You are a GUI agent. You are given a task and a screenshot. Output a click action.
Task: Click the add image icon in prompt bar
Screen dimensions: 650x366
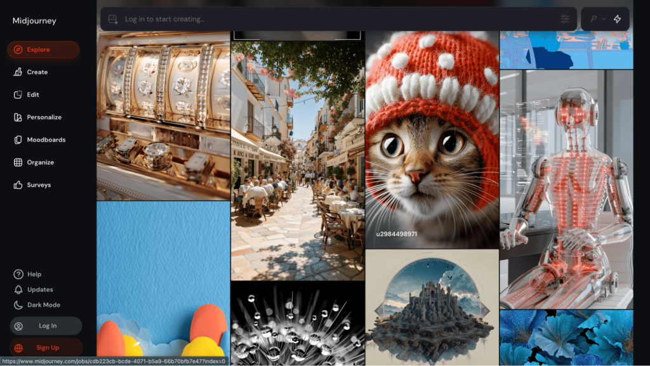(x=113, y=19)
